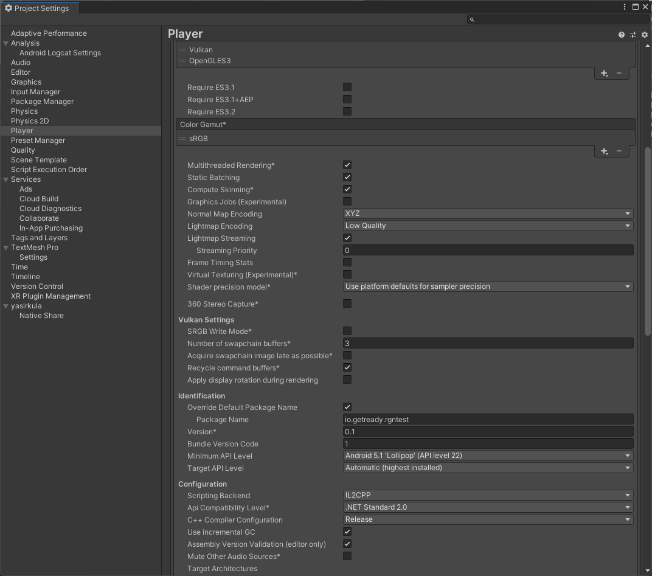Viewport: 652px width, 576px height.
Task: Click the Player presets slider icon
Action: click(633, 35)
